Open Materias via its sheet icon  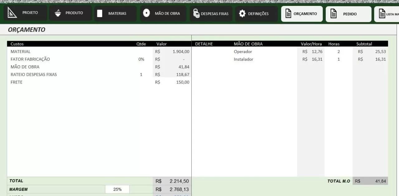[100, 13]
